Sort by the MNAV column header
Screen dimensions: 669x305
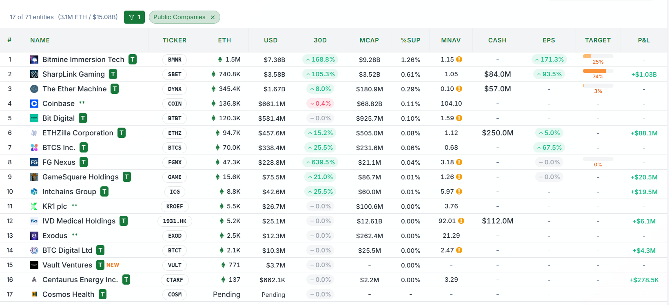pyautogui.click(x=451, y=40)
